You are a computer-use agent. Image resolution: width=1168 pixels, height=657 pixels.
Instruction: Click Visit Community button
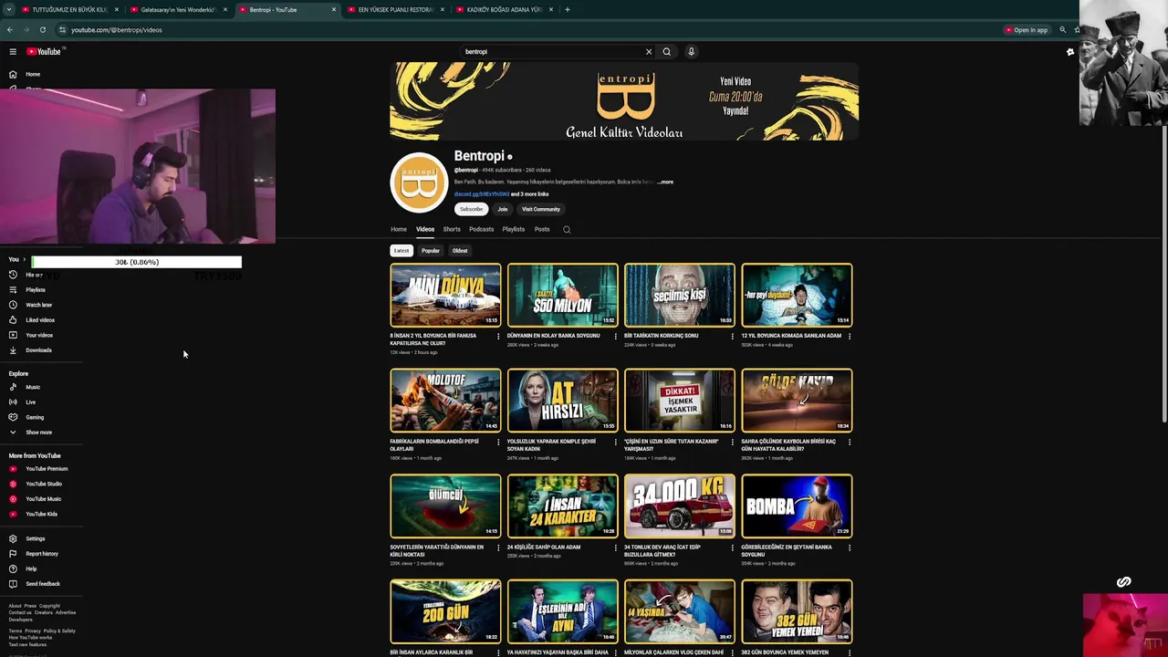click(541, 210)
